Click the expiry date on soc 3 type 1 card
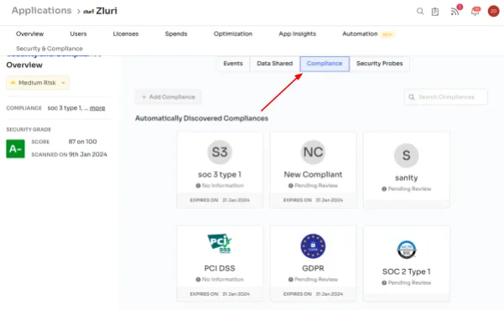The height and width of the screenshot is (310, 504). 236,200
